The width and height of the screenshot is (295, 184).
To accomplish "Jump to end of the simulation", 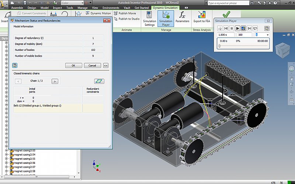I will click(249, 28).
